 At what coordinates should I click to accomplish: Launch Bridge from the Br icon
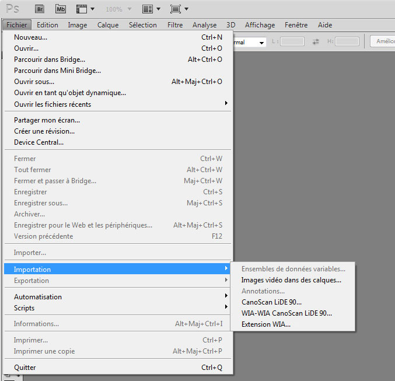[x=40, y=9]
